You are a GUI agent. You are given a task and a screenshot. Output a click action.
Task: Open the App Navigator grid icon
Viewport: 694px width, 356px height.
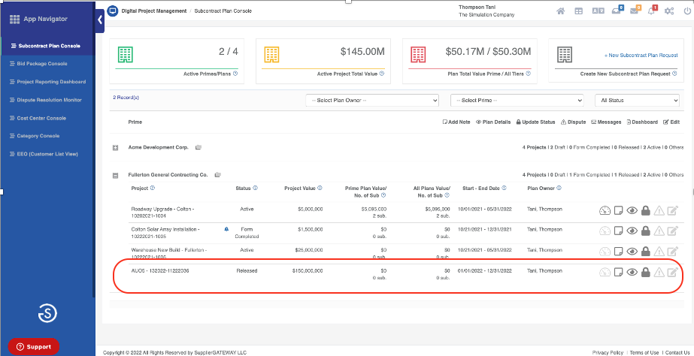[14, 19]
